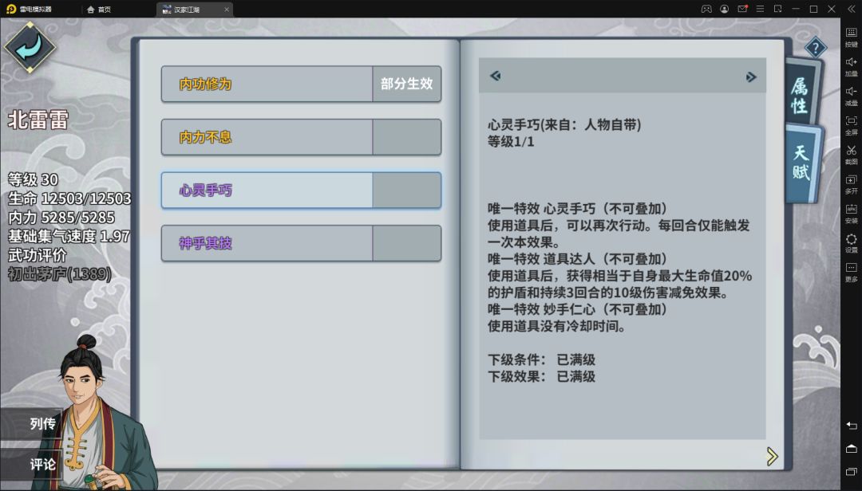Click the 初出茅庐(1389) rating text

click(x=60, y=273)
